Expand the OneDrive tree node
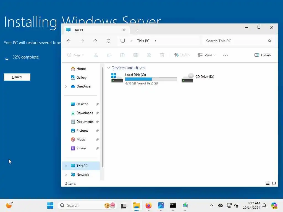This screenshot has width=283, height=212. (x=66, y=86)
